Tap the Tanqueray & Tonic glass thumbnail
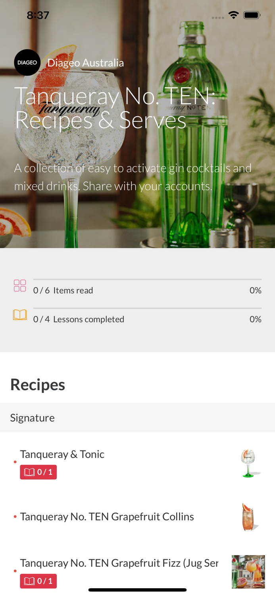Screen dimensions: 275x597 [249, 463]
